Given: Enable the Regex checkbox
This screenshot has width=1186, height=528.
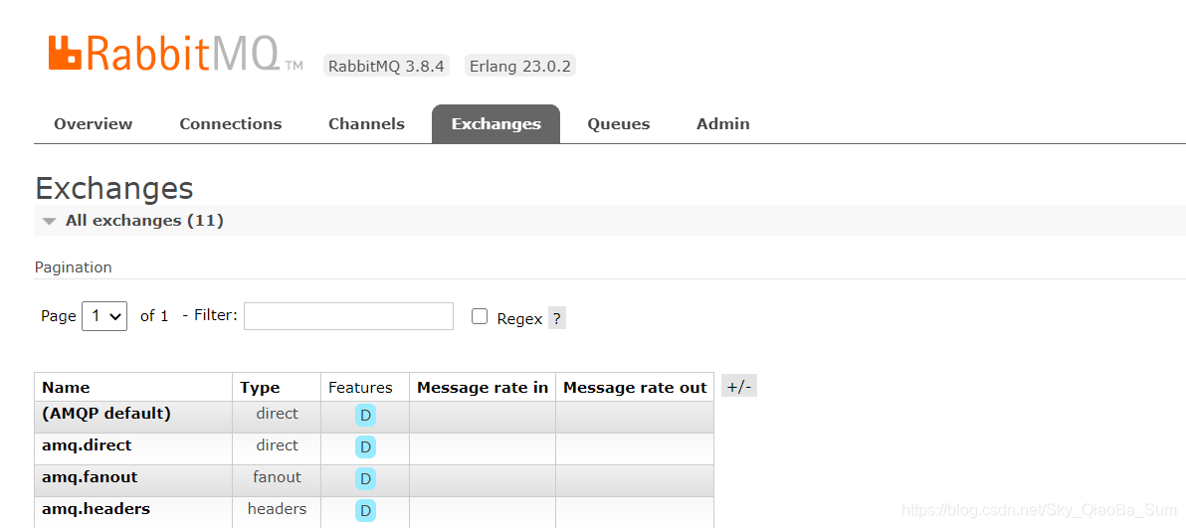Looking at the screenshot, I should pyautogui.click(x=480, y=317).
